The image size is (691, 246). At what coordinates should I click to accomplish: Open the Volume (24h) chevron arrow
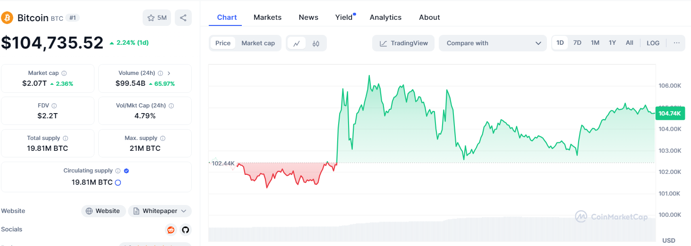click(x=169, y=73)
